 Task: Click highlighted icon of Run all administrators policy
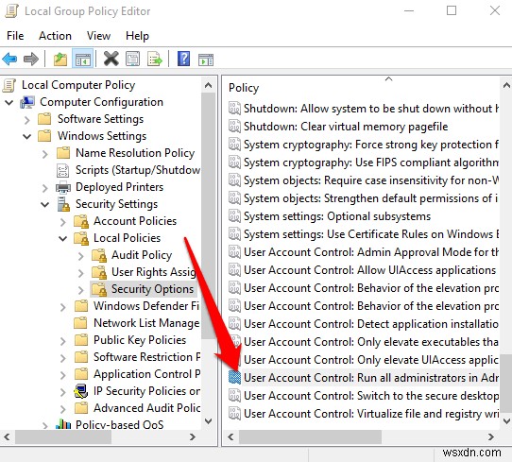coord(235,377)
